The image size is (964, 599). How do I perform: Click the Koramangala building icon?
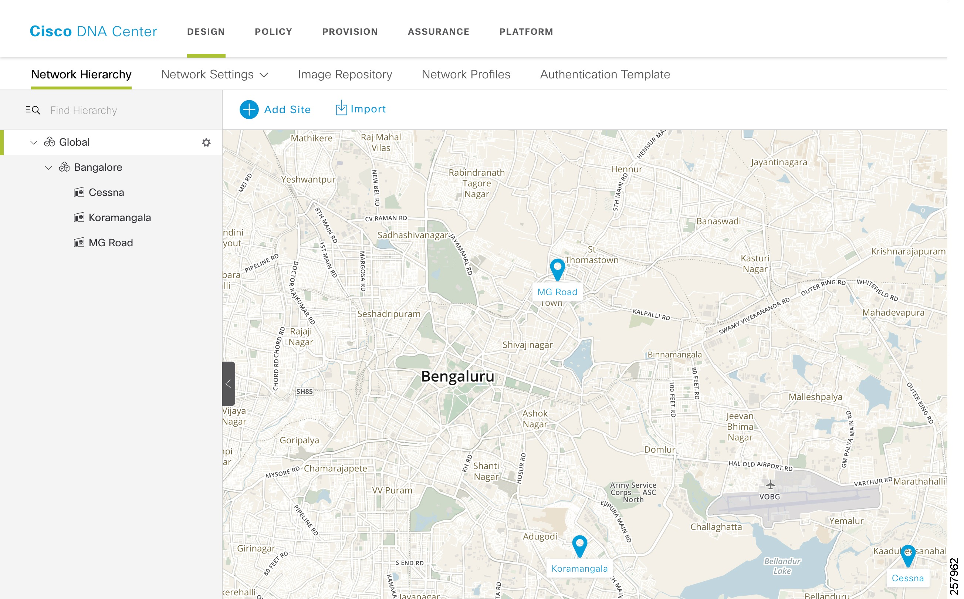click(79, 217)
